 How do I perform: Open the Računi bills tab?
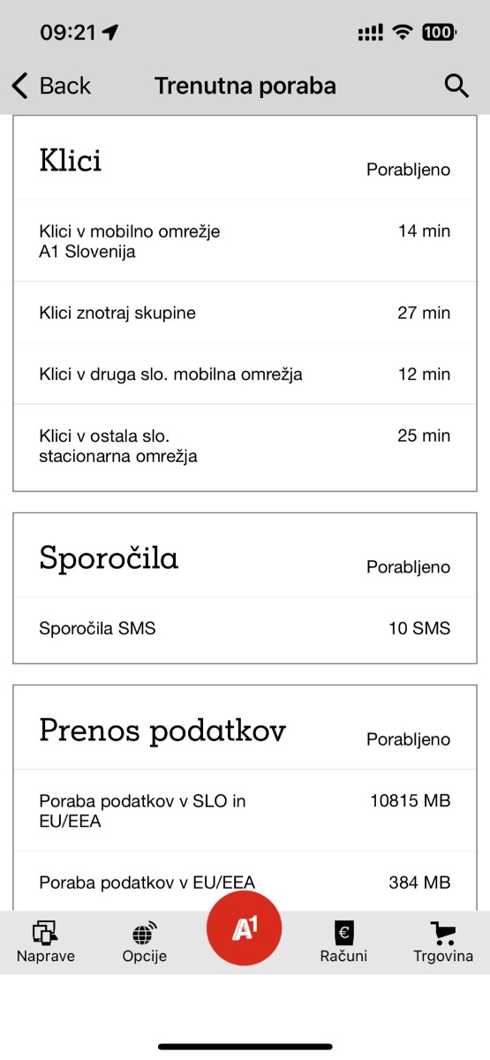coord(343,942)
